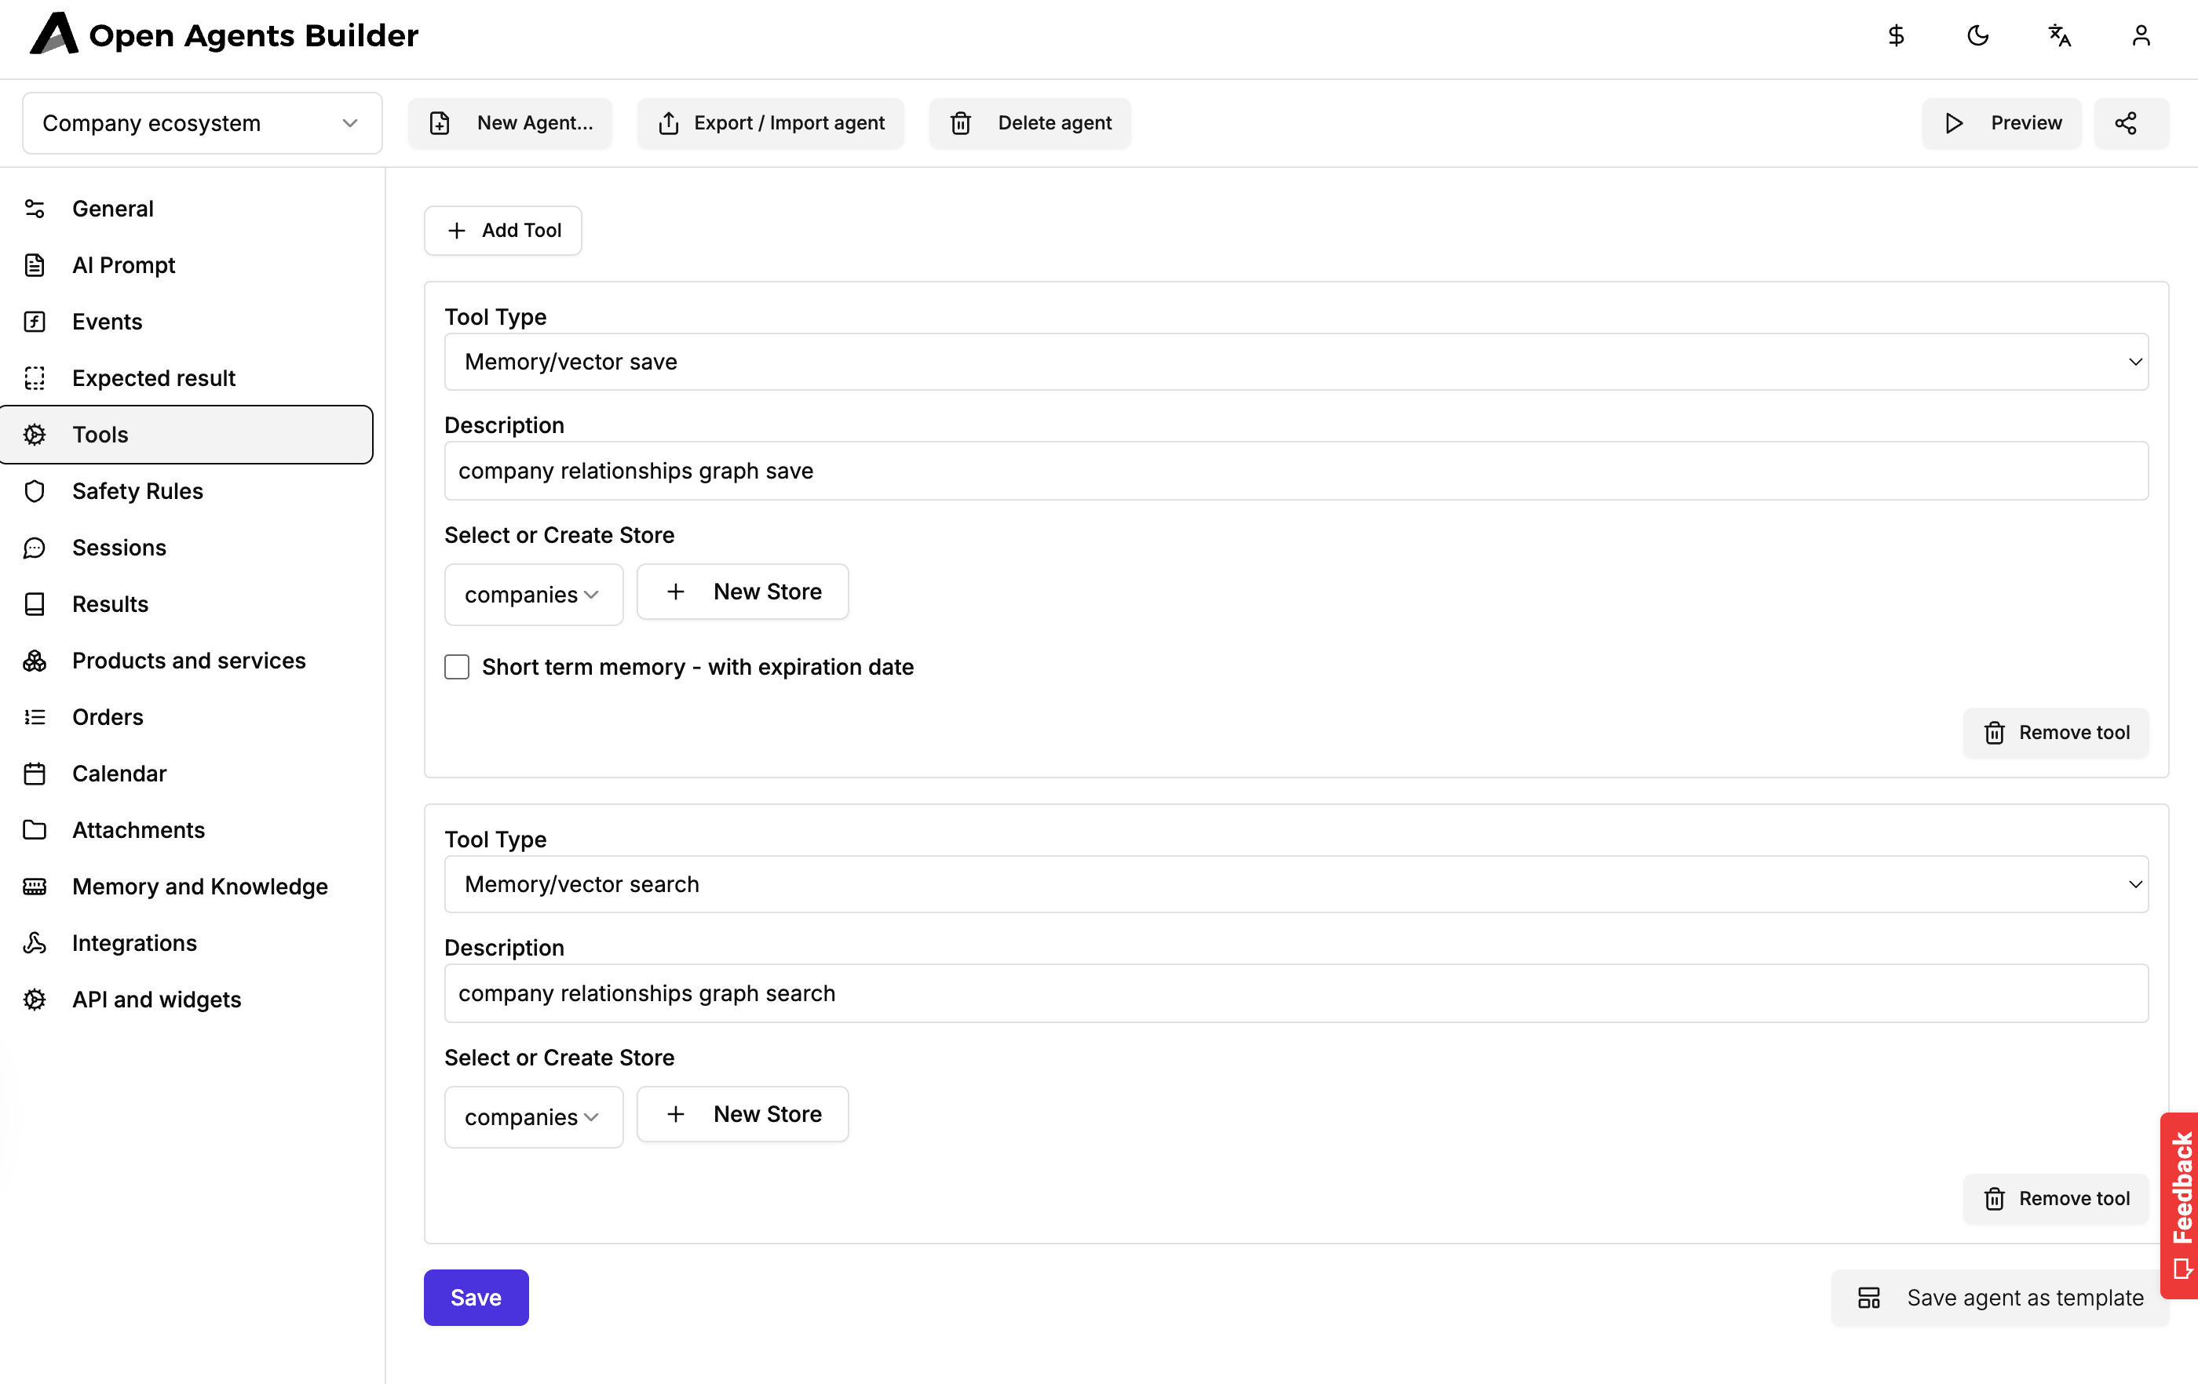Open the Memory/vector save Tool Type dropdown
Image resolution: width=2198 pixels, height=1384 pixels.
(1296, 362)
